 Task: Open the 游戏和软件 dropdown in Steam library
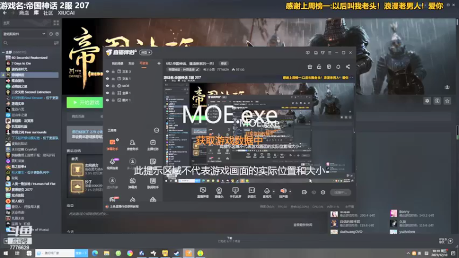coord(24,34)
